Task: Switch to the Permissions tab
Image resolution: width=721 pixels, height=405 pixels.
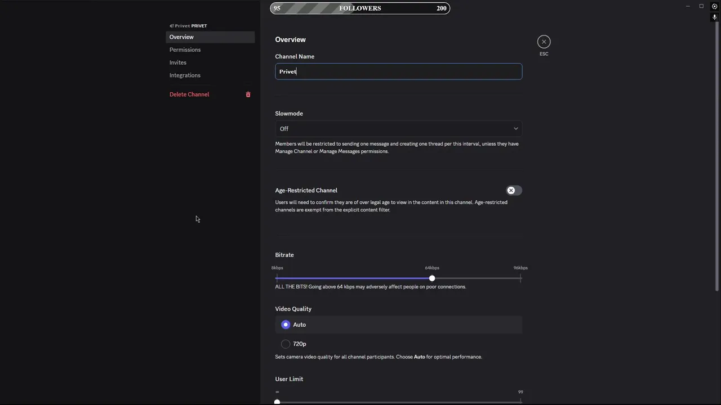Action: coord(210,49)
